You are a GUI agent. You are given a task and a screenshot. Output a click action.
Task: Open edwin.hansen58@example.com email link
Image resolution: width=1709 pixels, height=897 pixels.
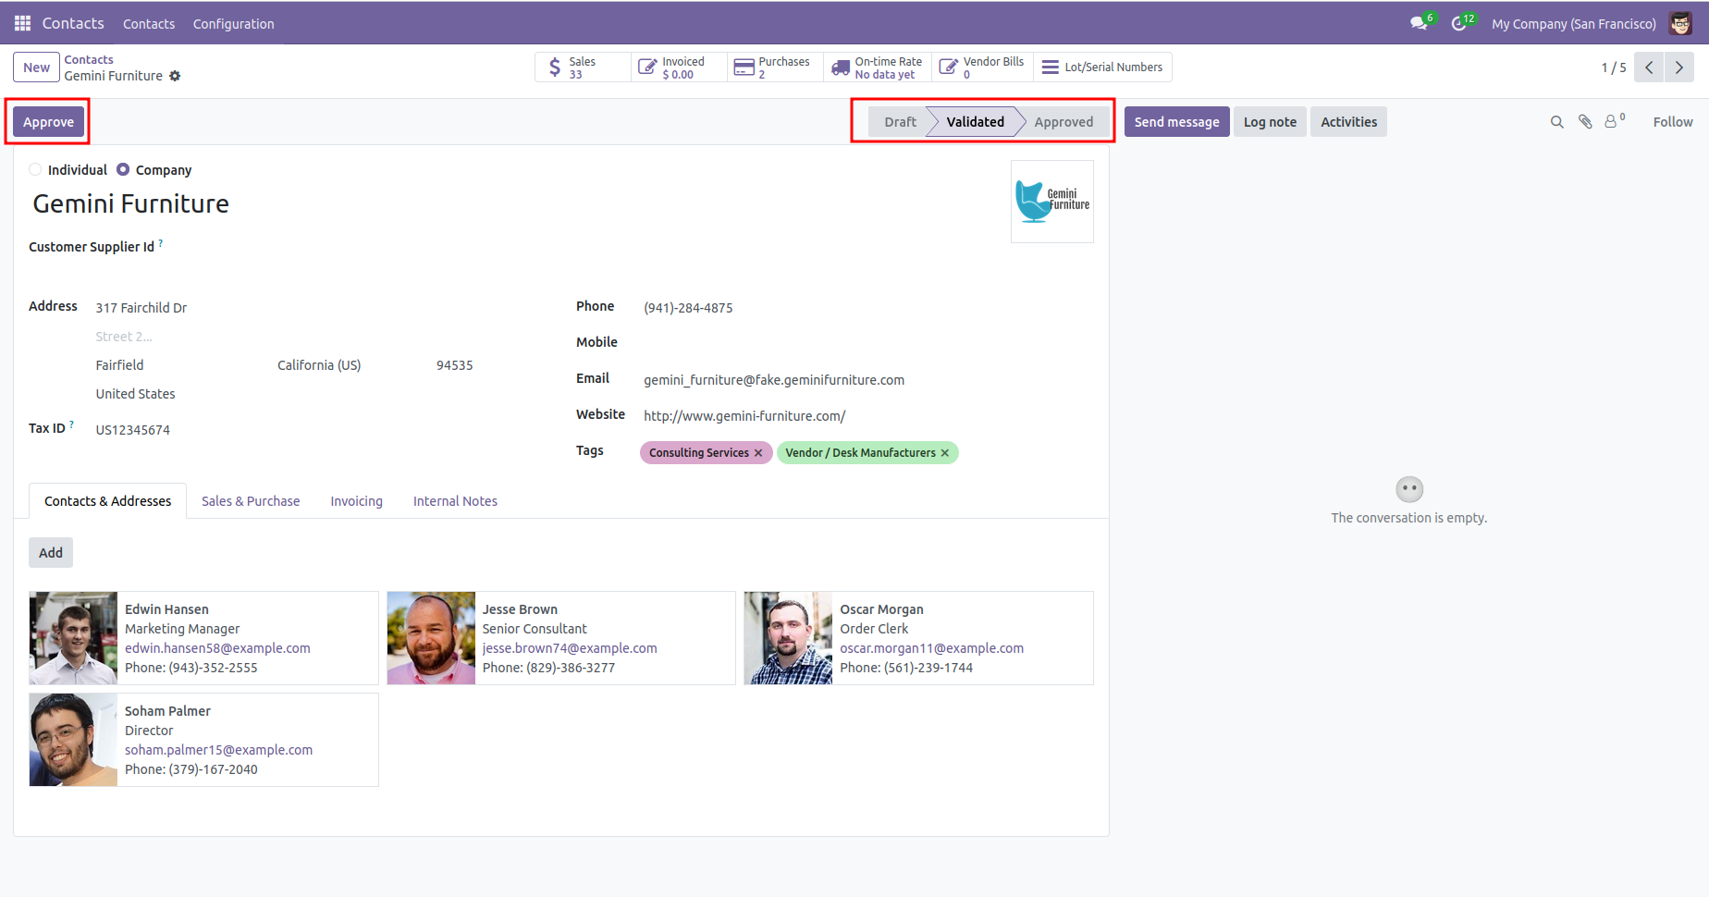217,648
